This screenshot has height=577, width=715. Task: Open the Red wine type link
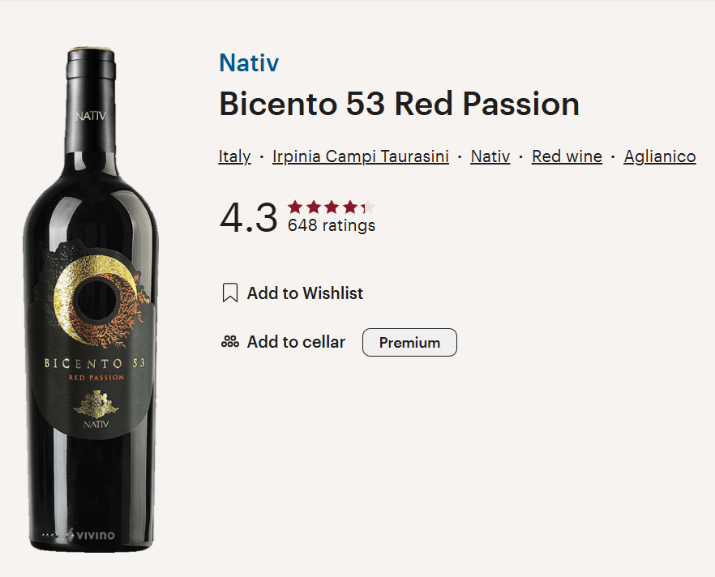coord(567,156)
